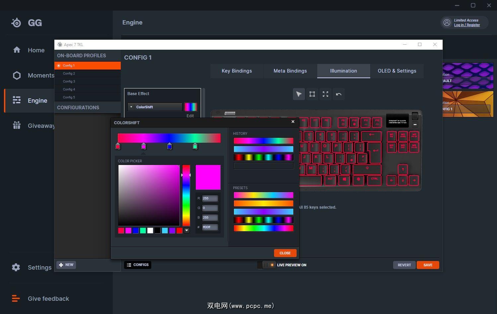Image resolution: width=497 pixels, height=314 pixels.
Task: Click the Log in / Register link
Action: 467,25
